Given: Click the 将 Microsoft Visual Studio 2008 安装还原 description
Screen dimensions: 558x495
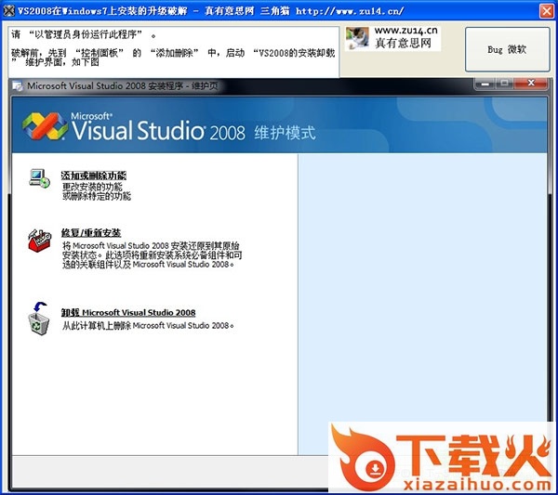Looking at the screenshot, I should point(153,255).
